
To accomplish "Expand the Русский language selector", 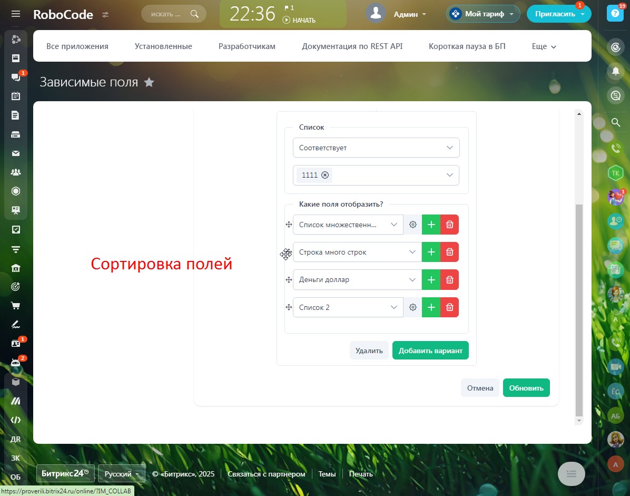I will (122, 474).
